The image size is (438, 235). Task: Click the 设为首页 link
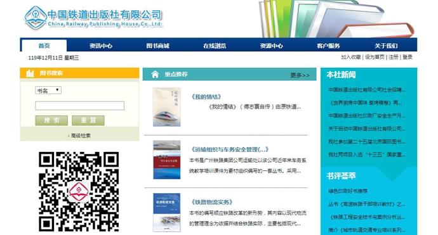pos(375,57)
